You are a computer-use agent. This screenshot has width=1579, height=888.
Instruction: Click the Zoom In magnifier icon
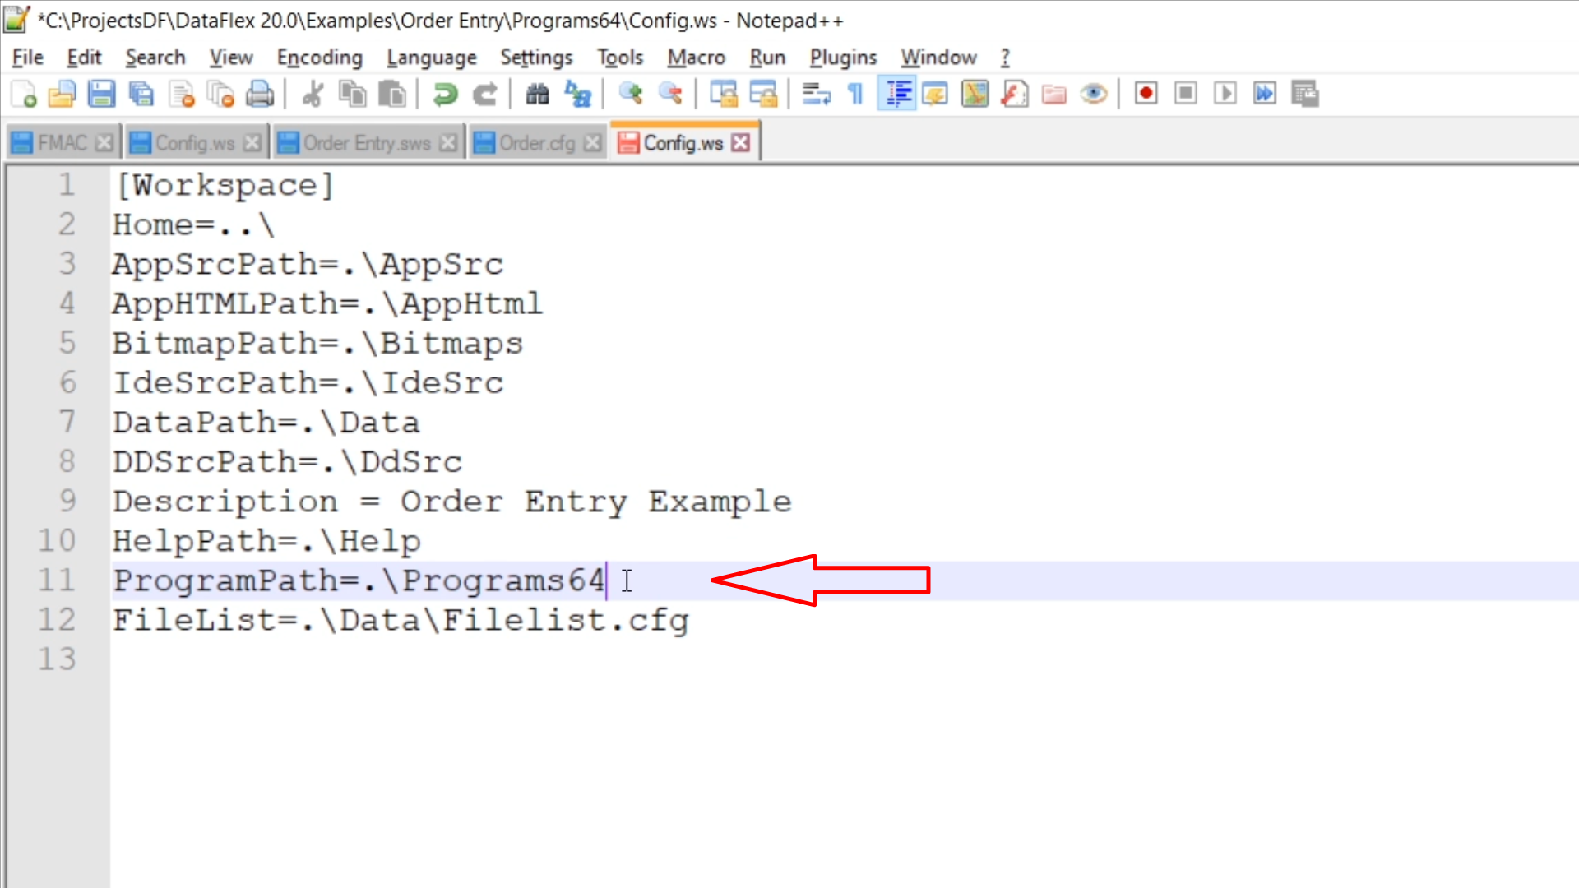tap(631, 94)
